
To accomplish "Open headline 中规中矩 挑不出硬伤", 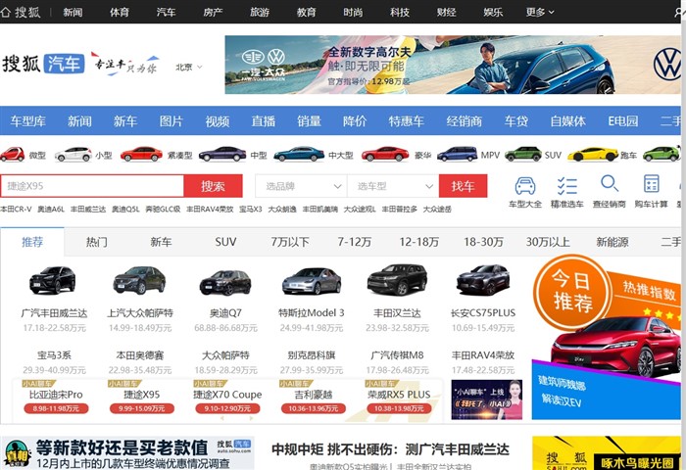I will coord(390,449).
